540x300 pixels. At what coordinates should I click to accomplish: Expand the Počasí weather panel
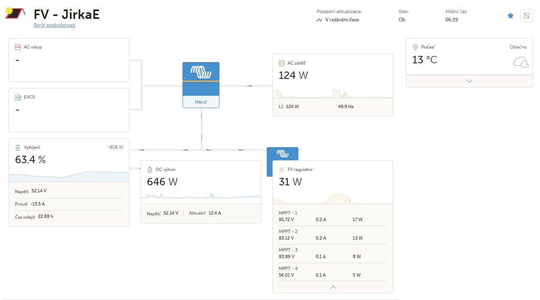469,81
